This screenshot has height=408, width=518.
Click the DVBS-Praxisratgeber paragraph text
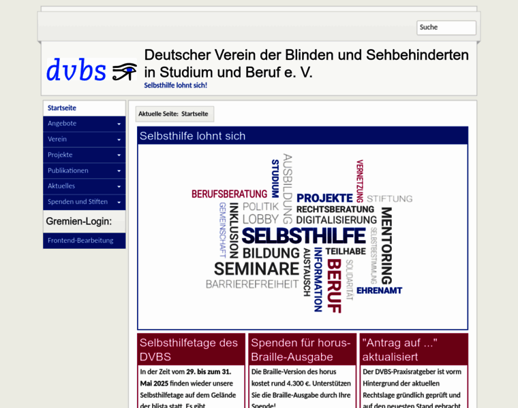(412, 389)
